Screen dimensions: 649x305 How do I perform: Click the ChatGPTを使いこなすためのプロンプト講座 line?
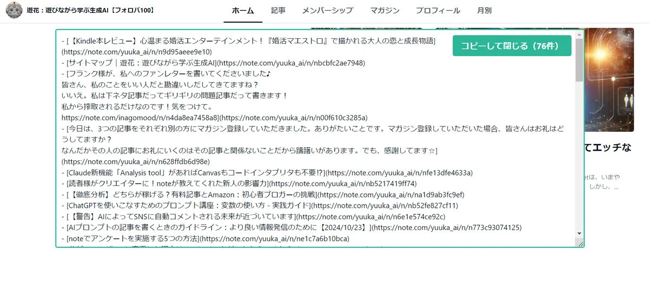tap(260, 205)
